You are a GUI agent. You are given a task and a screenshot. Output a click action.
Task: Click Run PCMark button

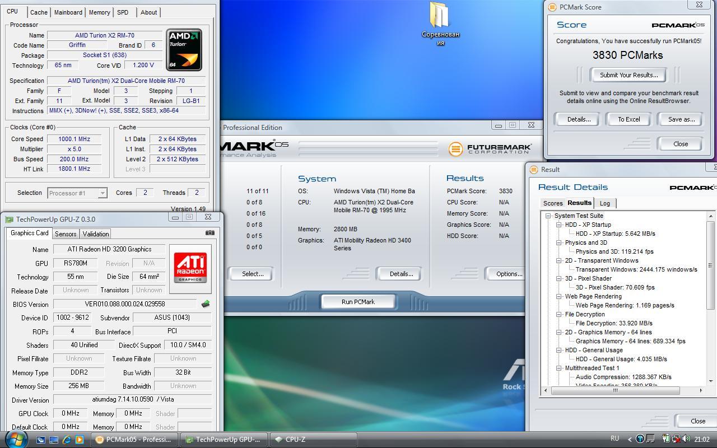point(358,302)
